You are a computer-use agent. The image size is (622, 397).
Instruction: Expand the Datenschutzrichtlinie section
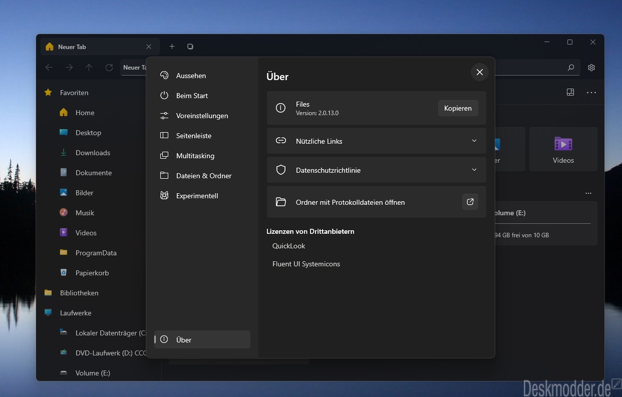coord(376,170)
